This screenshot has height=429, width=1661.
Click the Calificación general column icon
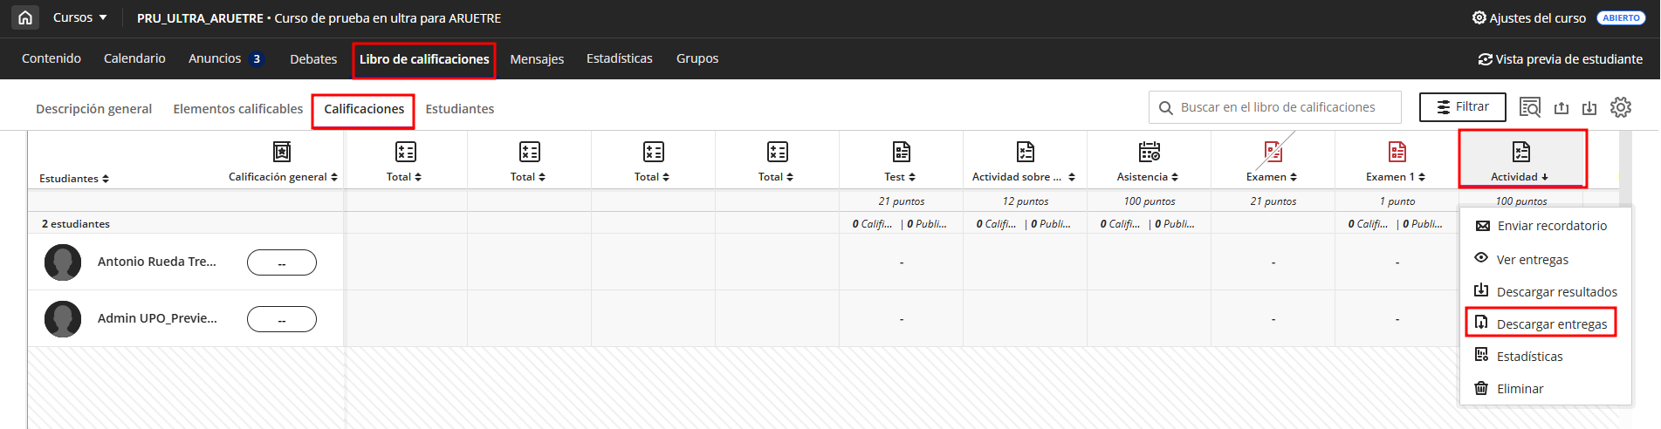pos(282,152)
